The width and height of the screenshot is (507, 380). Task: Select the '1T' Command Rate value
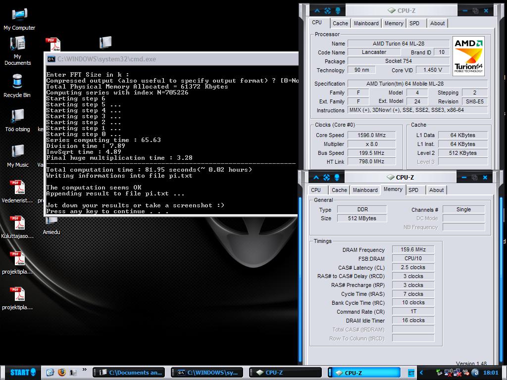(413, 312)
